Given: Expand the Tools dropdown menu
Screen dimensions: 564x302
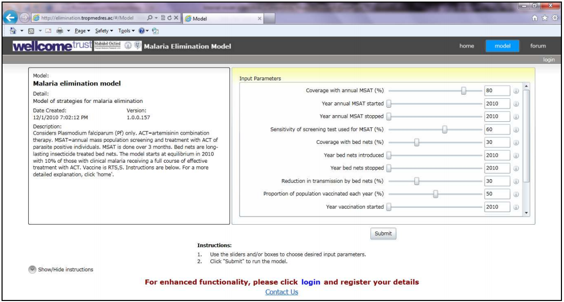Looking at the screenshot, I should tap(126, 31).
